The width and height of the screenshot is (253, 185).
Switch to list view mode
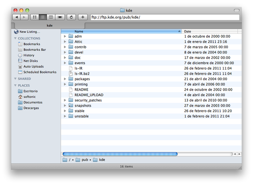[x=43, y=17]
